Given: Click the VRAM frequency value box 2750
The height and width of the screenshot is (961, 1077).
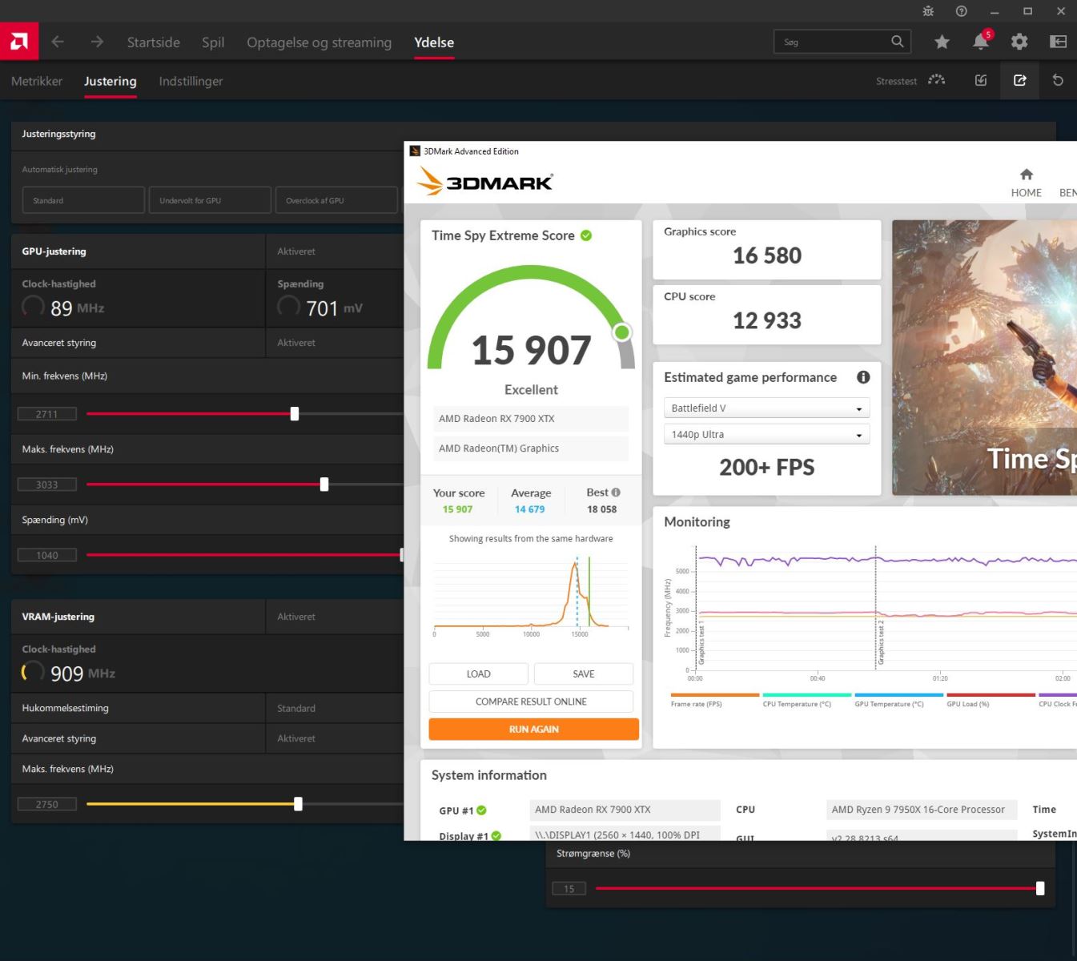Looking at the screenshot, I should (47, 804).
